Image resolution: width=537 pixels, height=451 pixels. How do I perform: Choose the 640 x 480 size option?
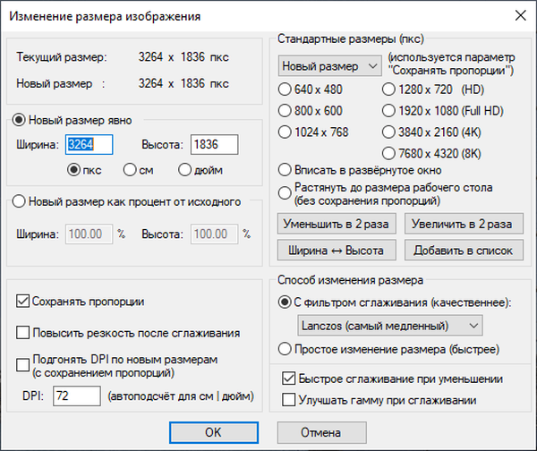coord(286,89)
